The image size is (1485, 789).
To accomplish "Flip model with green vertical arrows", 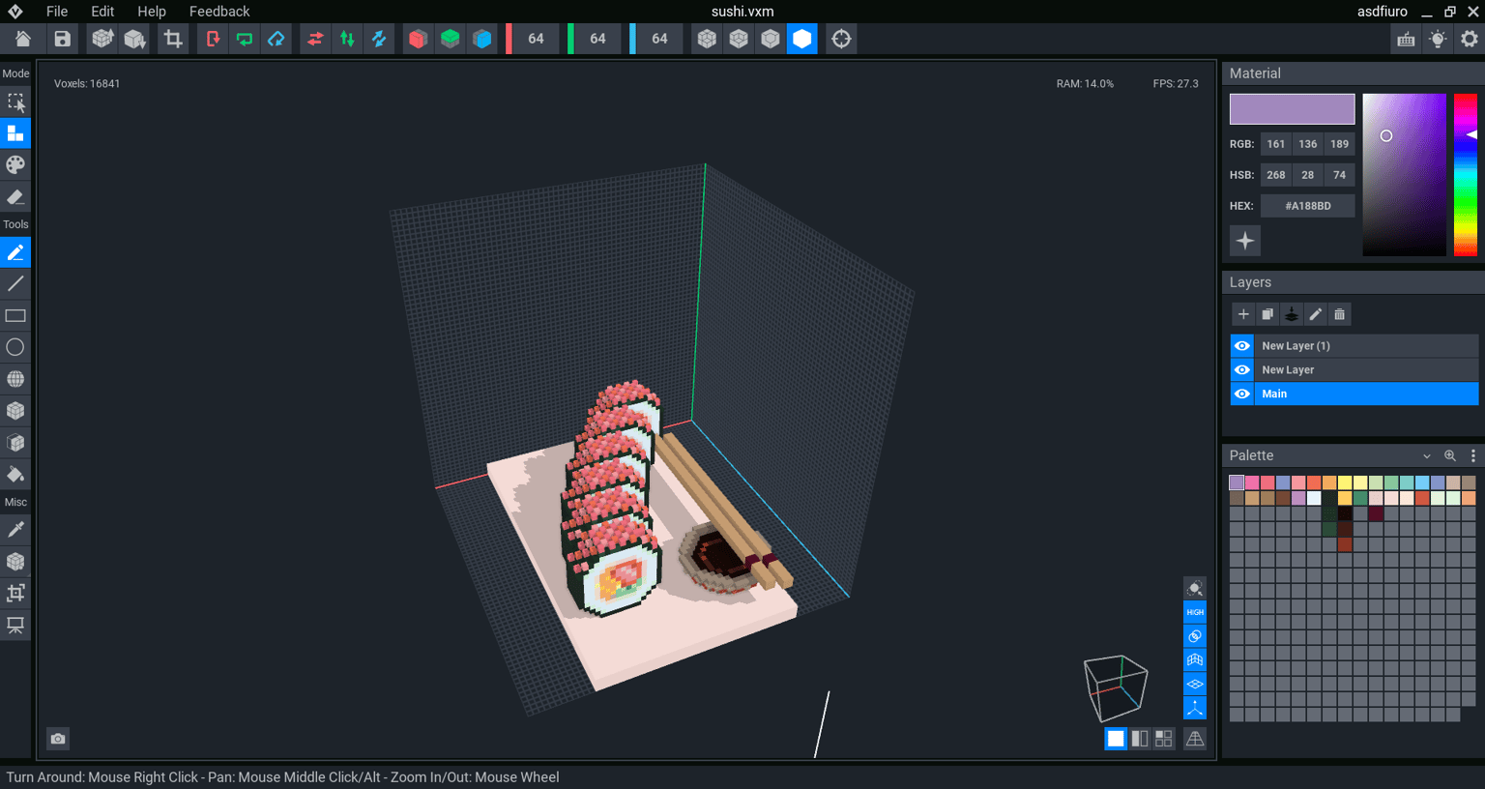I will pyautogui.click(x=347, y=39).
